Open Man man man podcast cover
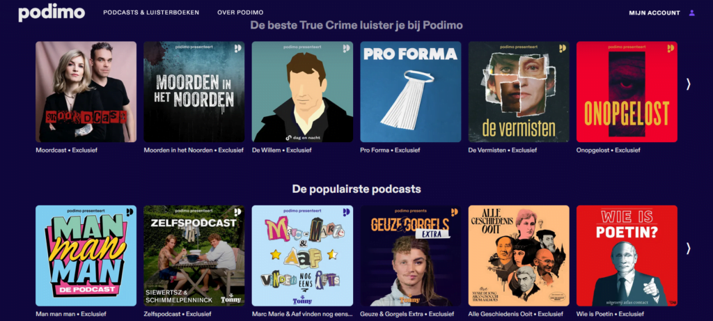Screen dimensions: 713x321 click(x=86, y=256)
